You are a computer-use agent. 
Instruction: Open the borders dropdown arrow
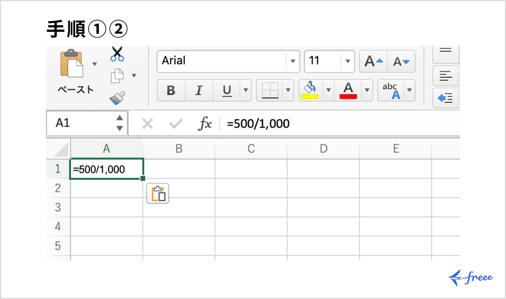[x=288, y=90]
